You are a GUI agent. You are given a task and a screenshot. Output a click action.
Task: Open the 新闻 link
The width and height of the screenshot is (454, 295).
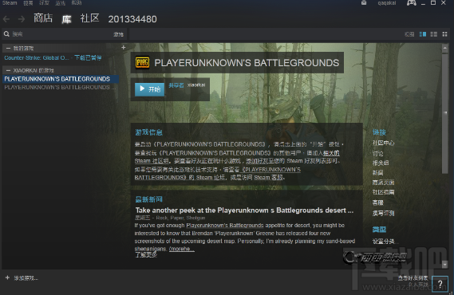point(378,173)
